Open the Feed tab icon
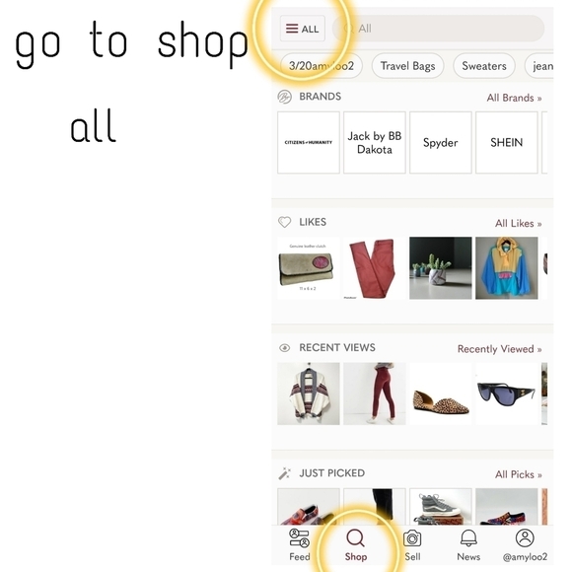The image size is (572, 572). coord(299,538)
